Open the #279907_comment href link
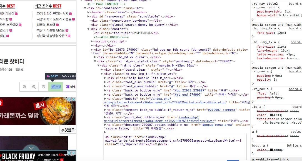This screenshot has width=302, height=161. coord(221,110)
